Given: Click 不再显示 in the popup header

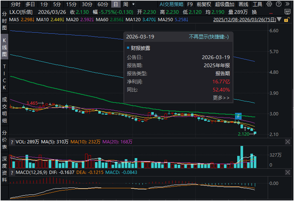Looking at the screenshot, I should (x=209, y=37).
